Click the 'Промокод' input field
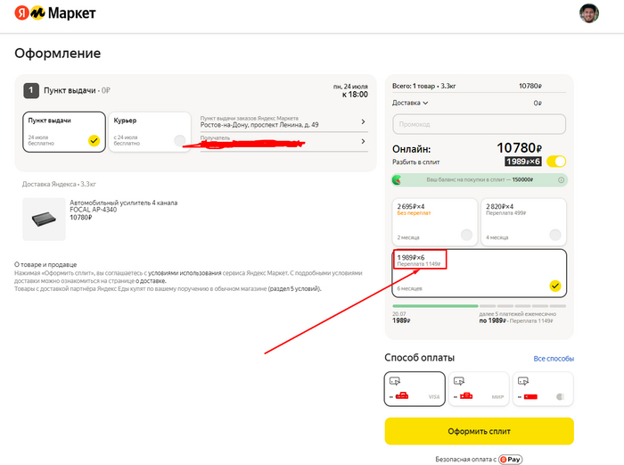624x465 pixels. [x=479, y=124]
